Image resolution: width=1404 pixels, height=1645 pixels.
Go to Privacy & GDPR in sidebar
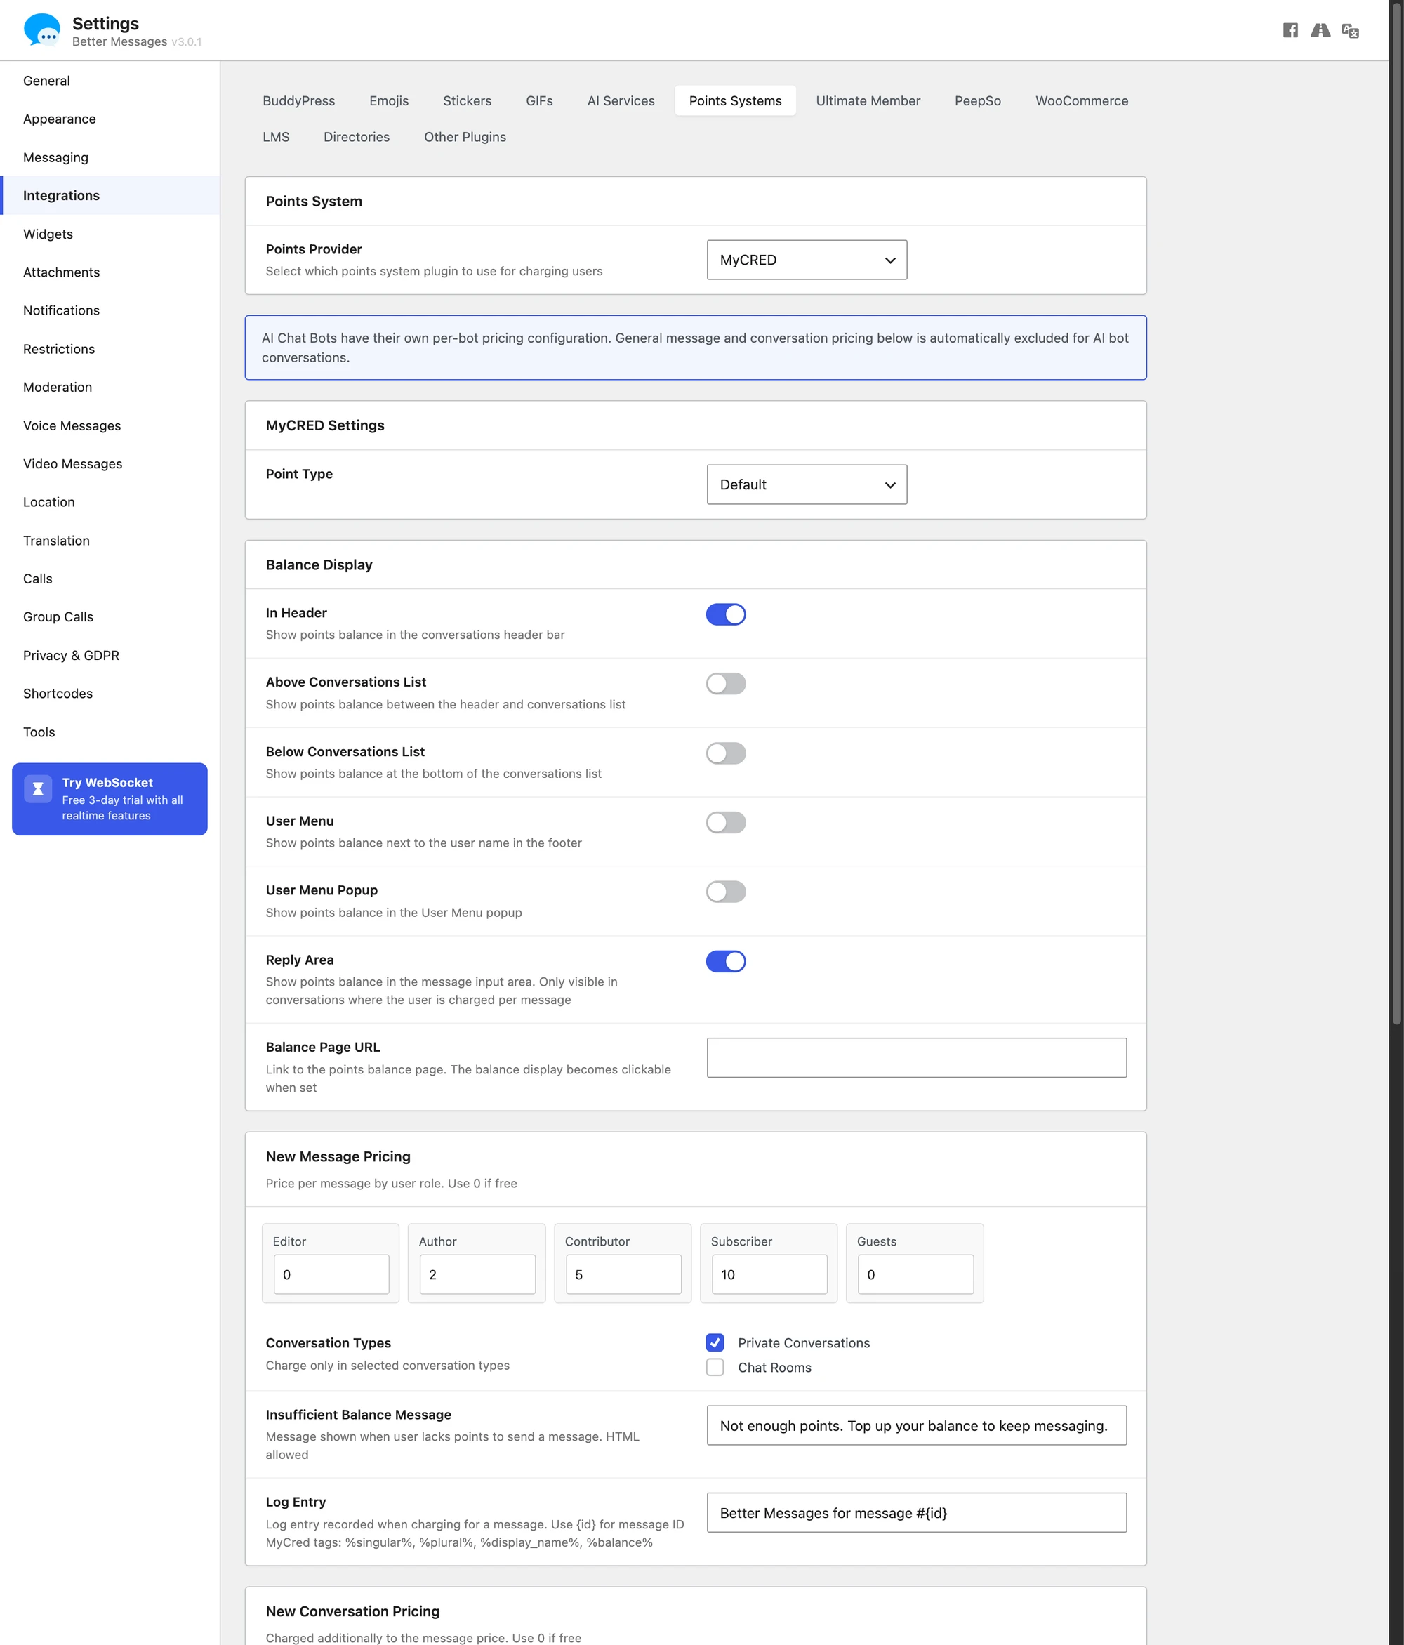click(110, 656)
